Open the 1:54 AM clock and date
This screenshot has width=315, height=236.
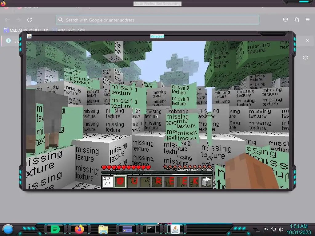[299, 229]
